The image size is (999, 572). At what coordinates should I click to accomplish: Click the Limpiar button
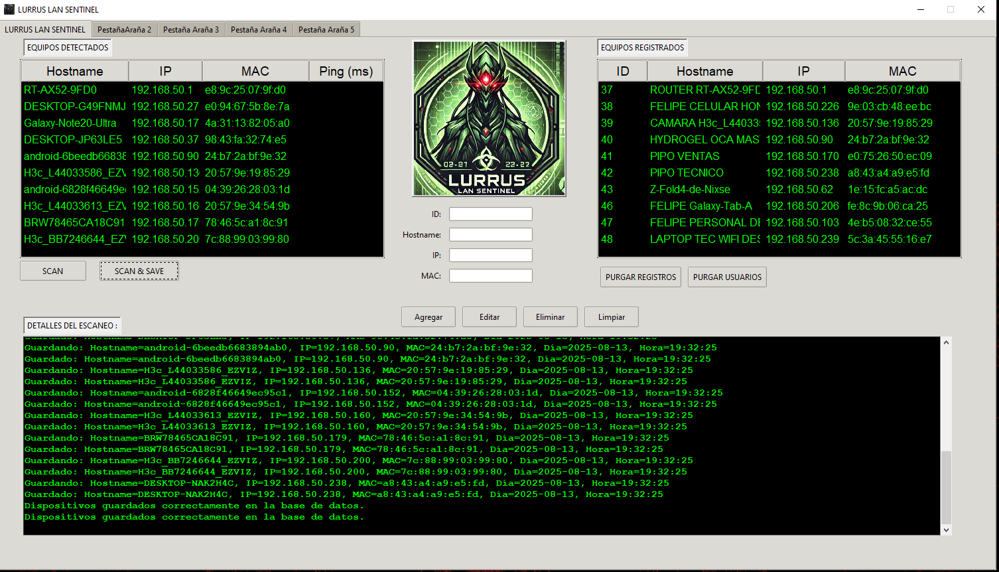pyautogui.click(x=612, y=317)
